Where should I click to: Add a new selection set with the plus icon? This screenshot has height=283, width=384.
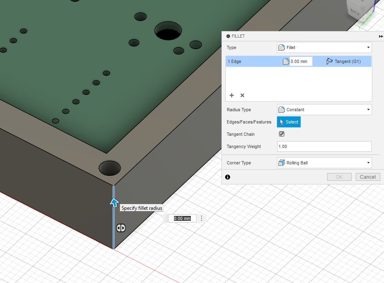coord(232,95)
